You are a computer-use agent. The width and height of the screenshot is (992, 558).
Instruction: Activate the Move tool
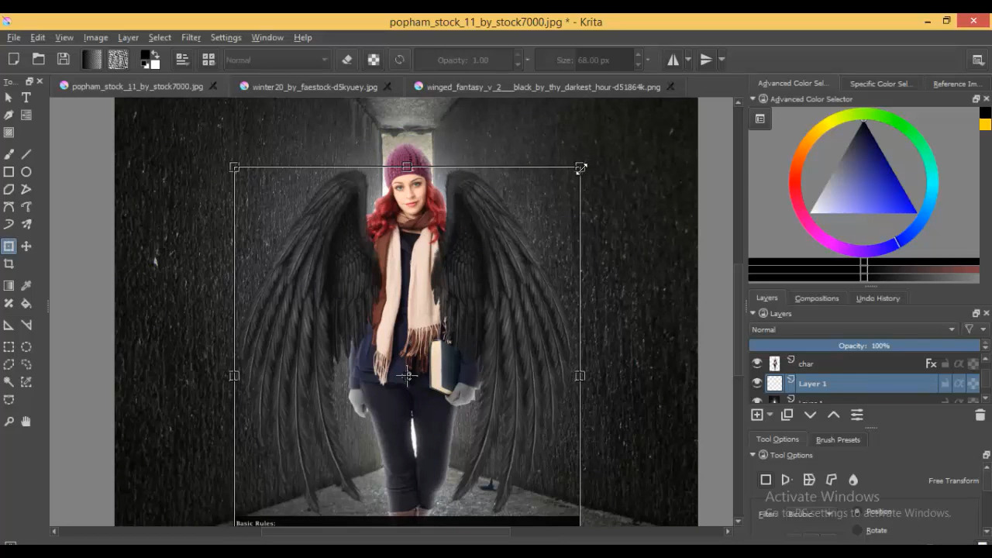click(x=26, y=246)
